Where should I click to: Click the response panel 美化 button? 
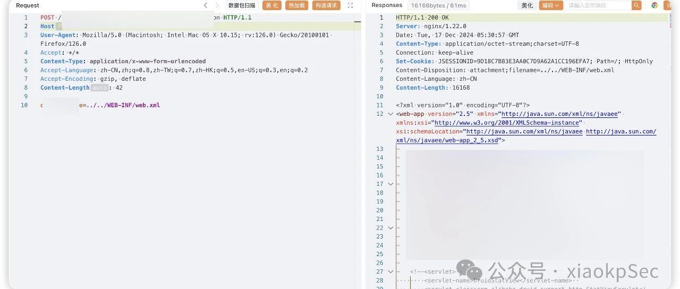(x=527, y=5)
